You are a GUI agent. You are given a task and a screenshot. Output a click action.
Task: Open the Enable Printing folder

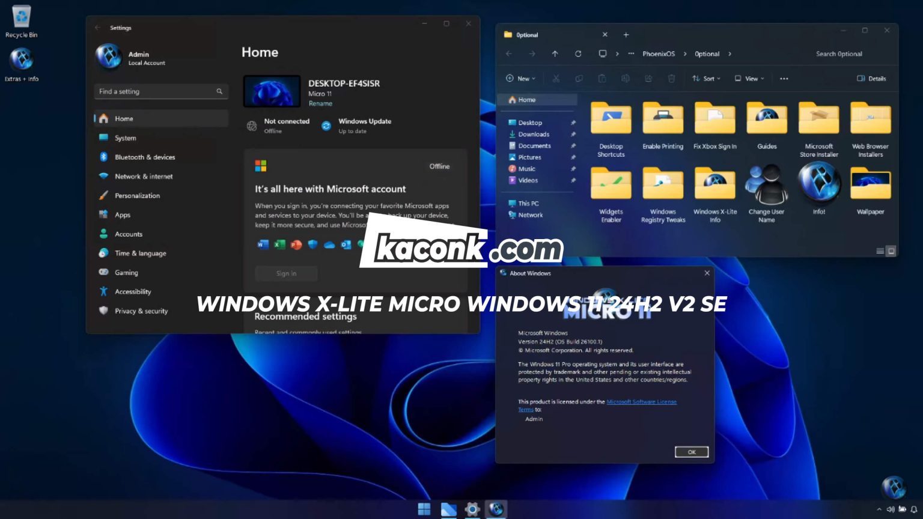663,126
